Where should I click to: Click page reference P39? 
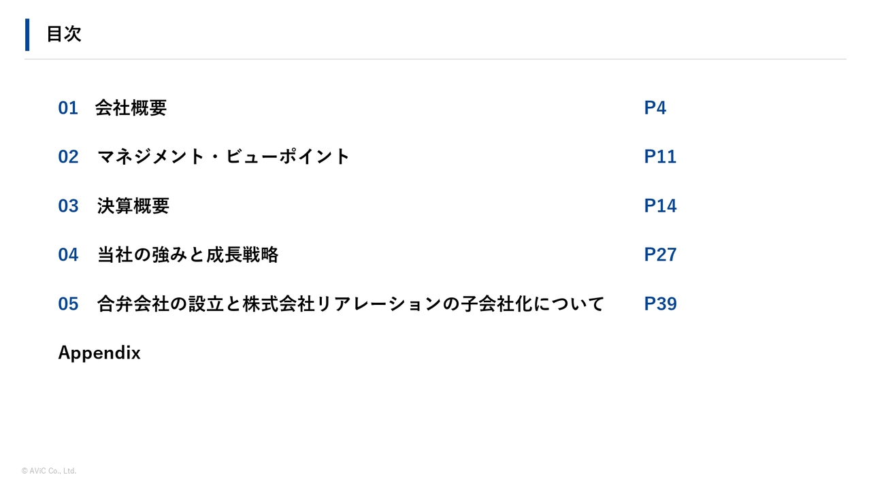click(660, 304)
